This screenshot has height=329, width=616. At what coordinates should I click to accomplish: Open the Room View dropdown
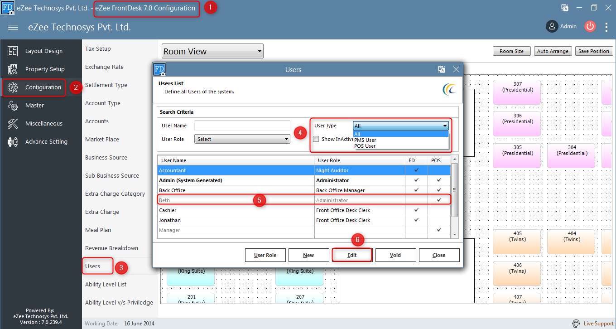212,51
